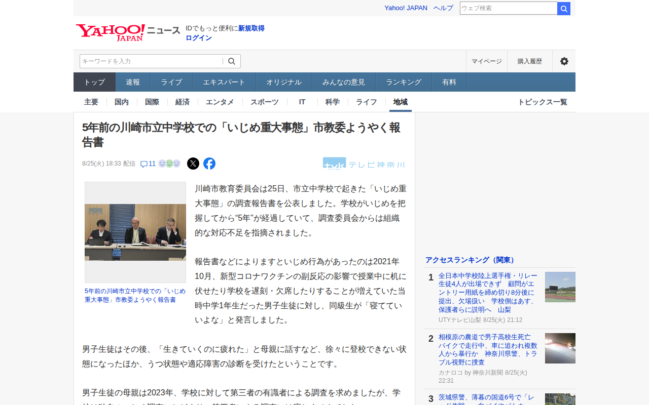Go to the 科学 category
This screenshot has width=649, height=405.
point(333,102)
